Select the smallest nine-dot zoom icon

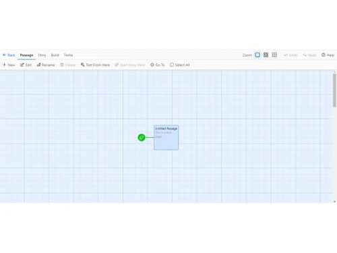pyautogui.click(x=274, y=55)
